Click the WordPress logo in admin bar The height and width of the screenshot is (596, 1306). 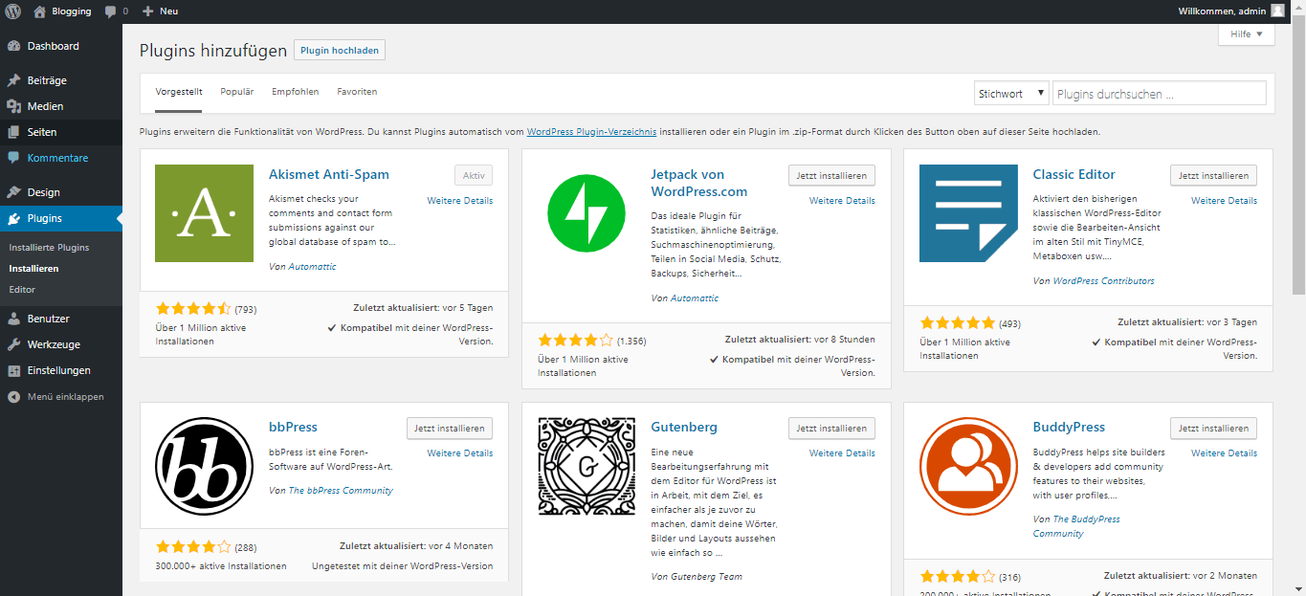pos(13,11)
